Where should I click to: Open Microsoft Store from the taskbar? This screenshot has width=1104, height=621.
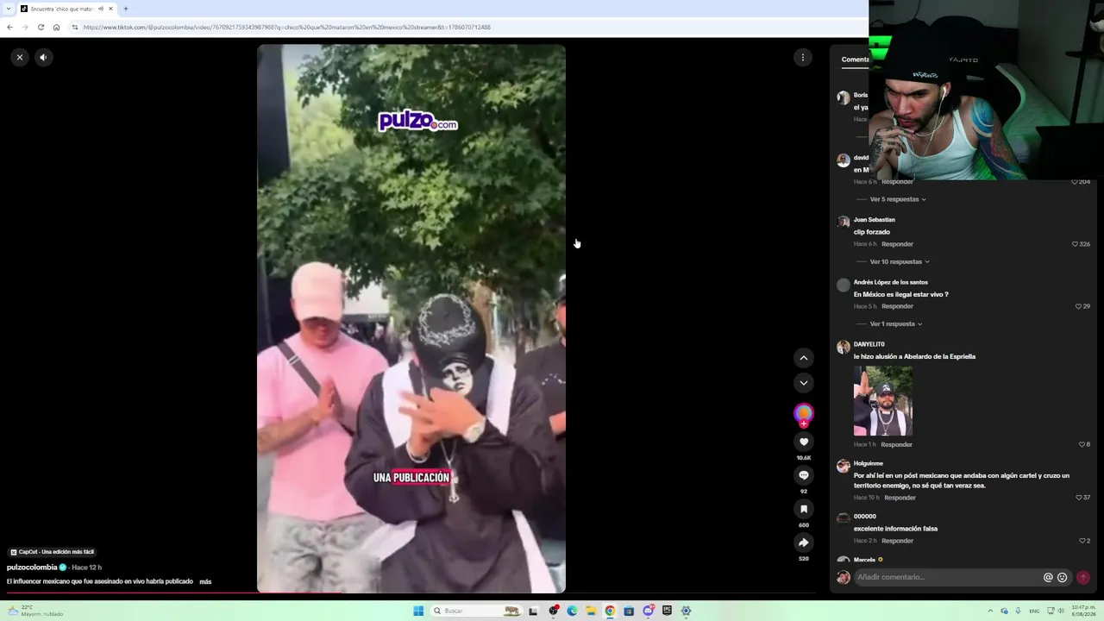pyautogui.click(x=629, y=611)
